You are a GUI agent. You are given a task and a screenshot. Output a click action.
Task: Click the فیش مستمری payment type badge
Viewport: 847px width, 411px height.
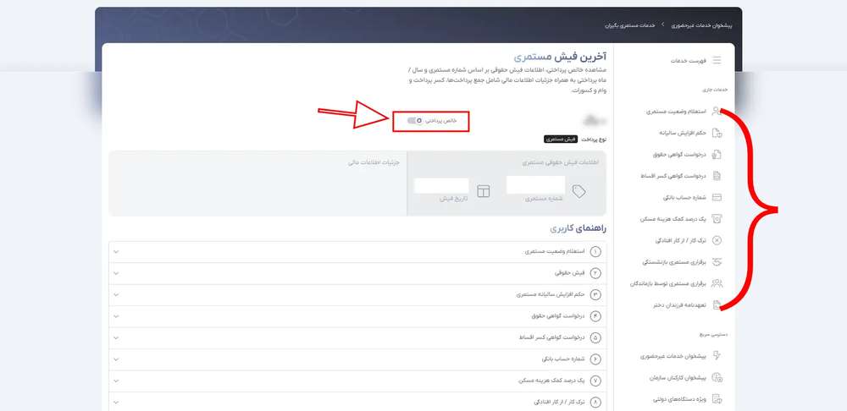(x=560, y=140)
